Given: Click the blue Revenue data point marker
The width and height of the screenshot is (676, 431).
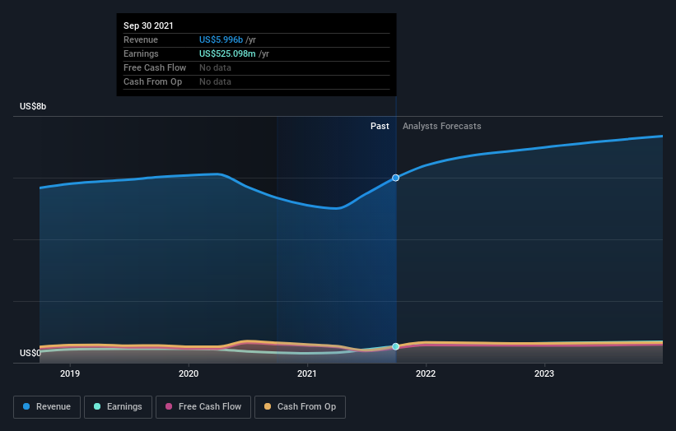Looking at the screenshot, I should click(395, 178).
